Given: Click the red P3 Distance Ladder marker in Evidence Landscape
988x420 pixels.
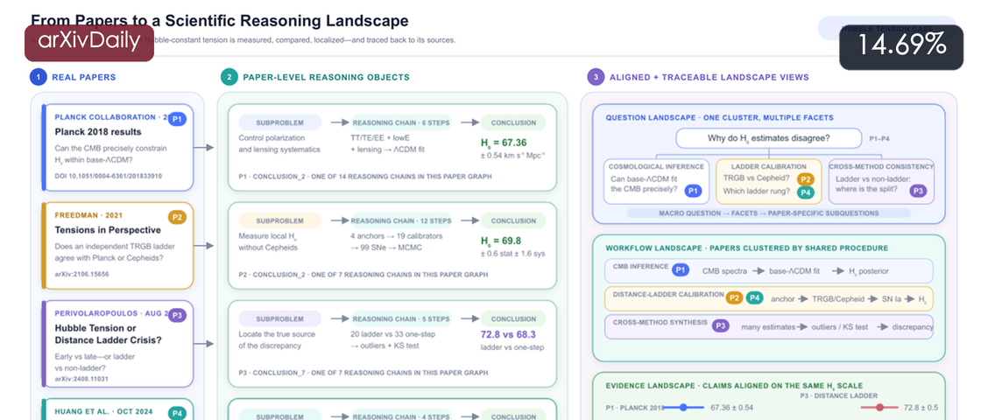Looking at the screenshot, I should (x=879, y=408).
